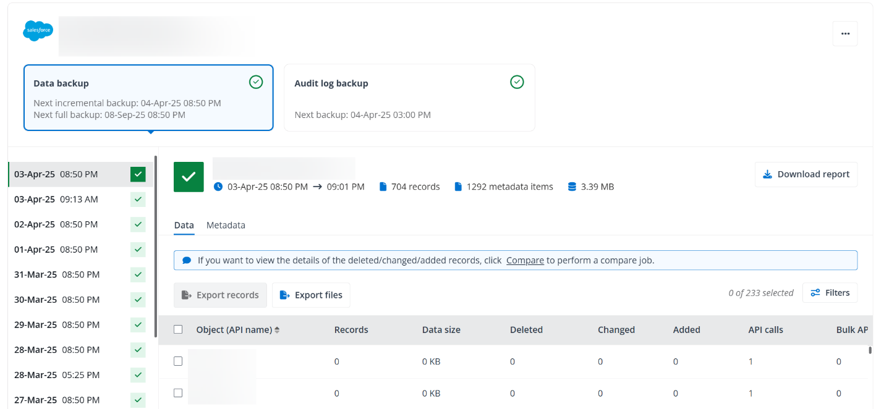Viewport: 884px width, 409px height.
Task: Open the three-dot more options menu
Action: coord(844,34)
